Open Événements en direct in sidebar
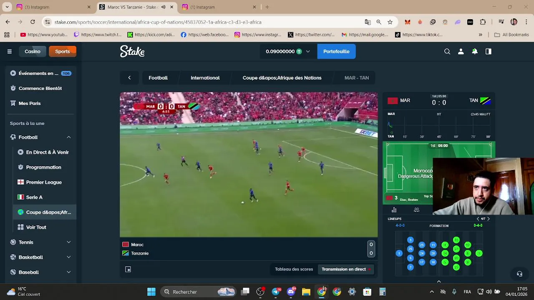 tap(41, 73)
